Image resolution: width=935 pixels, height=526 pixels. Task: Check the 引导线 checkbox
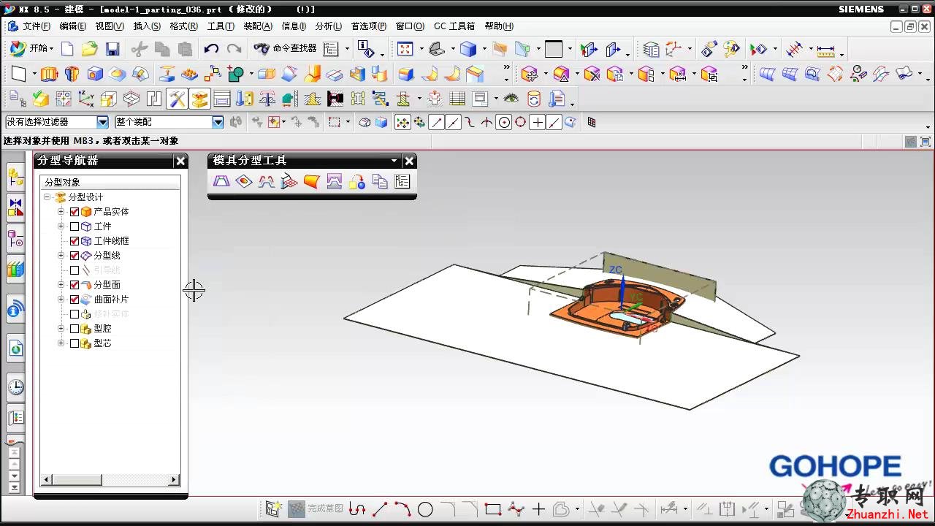75,270
